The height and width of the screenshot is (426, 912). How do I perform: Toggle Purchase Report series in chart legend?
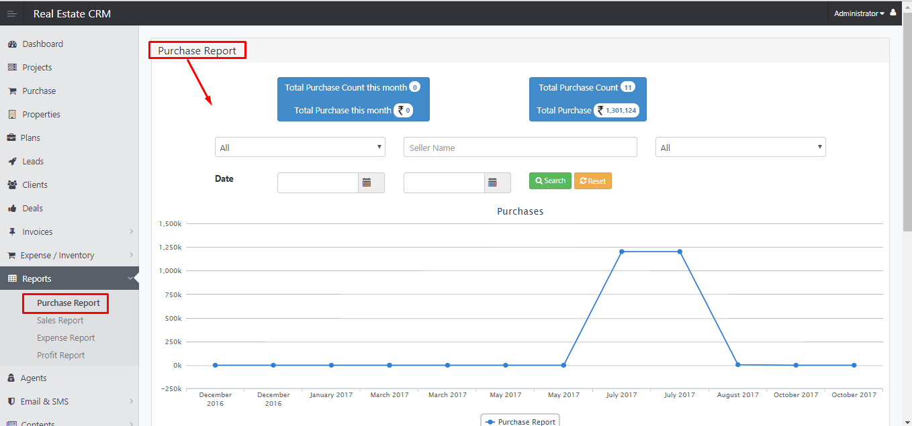pyautogui.click(x=520, y=422)
